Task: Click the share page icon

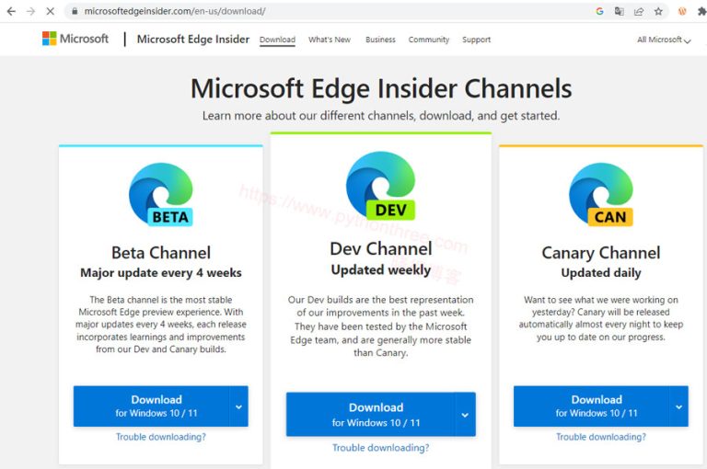Action: click(x=639, y=11)
